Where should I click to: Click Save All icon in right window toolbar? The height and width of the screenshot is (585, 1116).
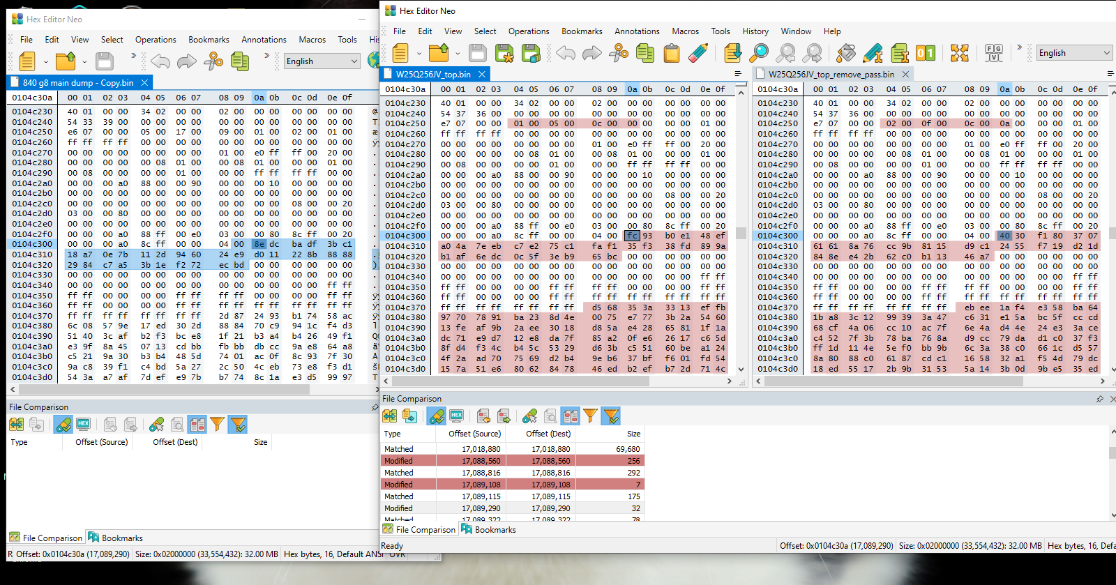pos(531,53)
